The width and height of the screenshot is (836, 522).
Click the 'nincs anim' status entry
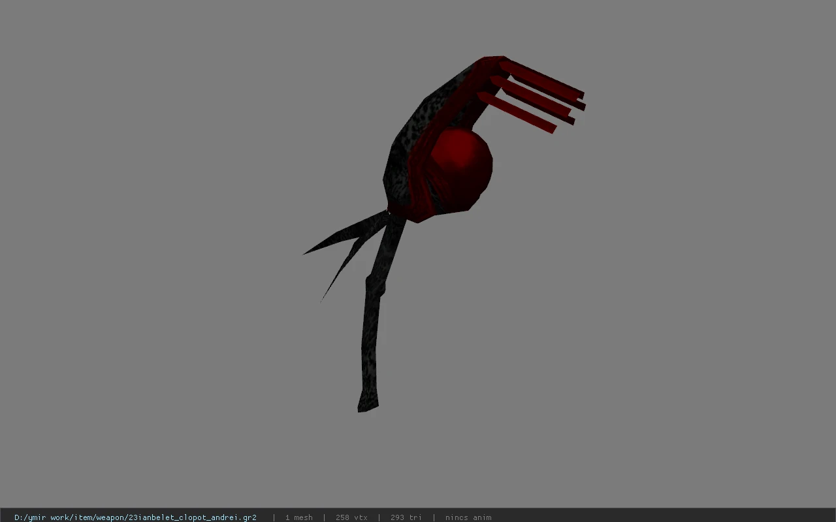coord(468,517)
